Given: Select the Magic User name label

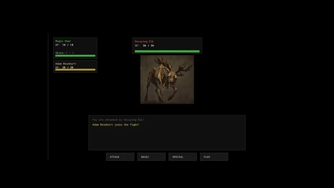Looking at the screenshot, I should [x=63, y=41].
